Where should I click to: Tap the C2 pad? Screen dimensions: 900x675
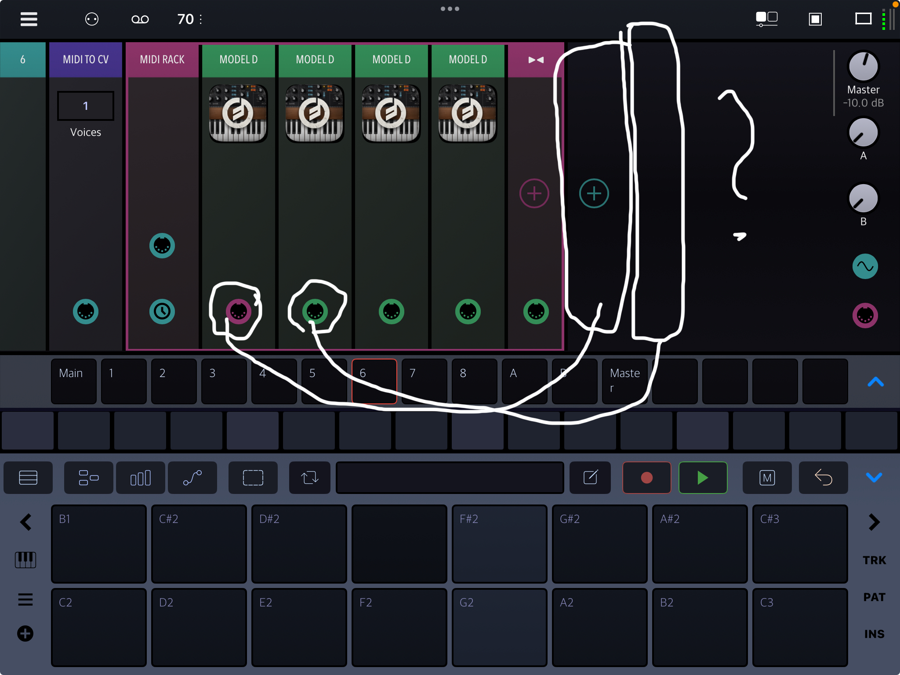pyautogui.click(x=99, y=628)
